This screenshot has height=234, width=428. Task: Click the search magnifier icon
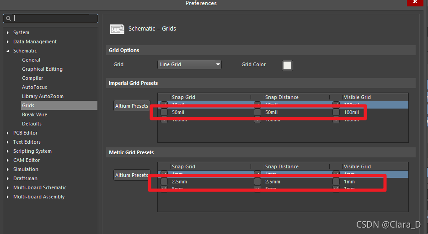(x=8, y=19)
